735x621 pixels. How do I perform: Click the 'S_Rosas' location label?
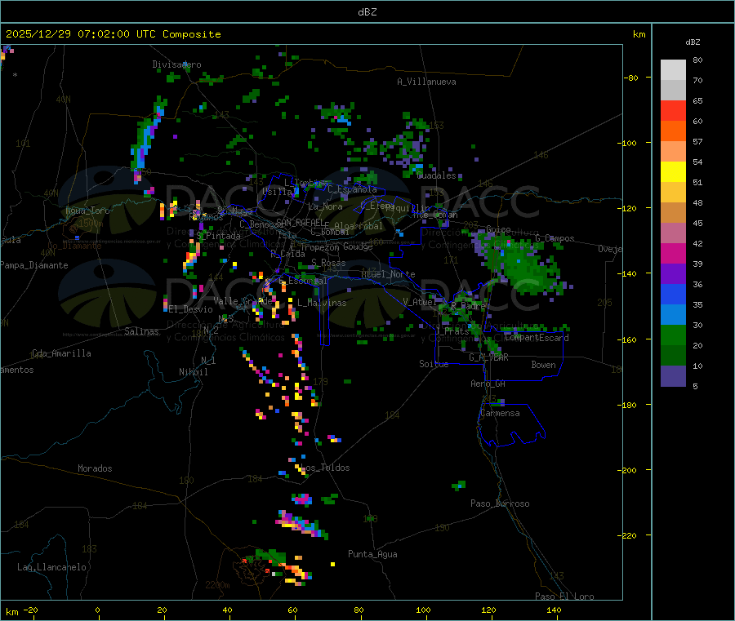click(x=328, y=263)
